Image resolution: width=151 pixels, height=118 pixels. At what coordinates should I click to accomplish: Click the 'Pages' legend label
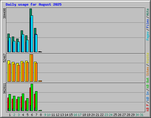tap(148, 36)
